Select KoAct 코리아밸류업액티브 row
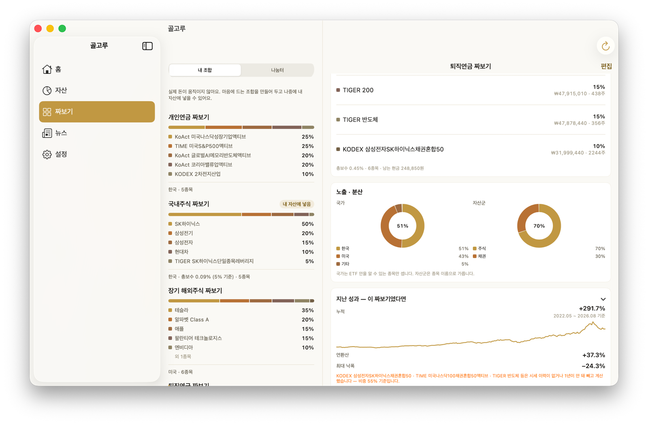The height and width of the screenshot is (425, 648). click(241, 165)
